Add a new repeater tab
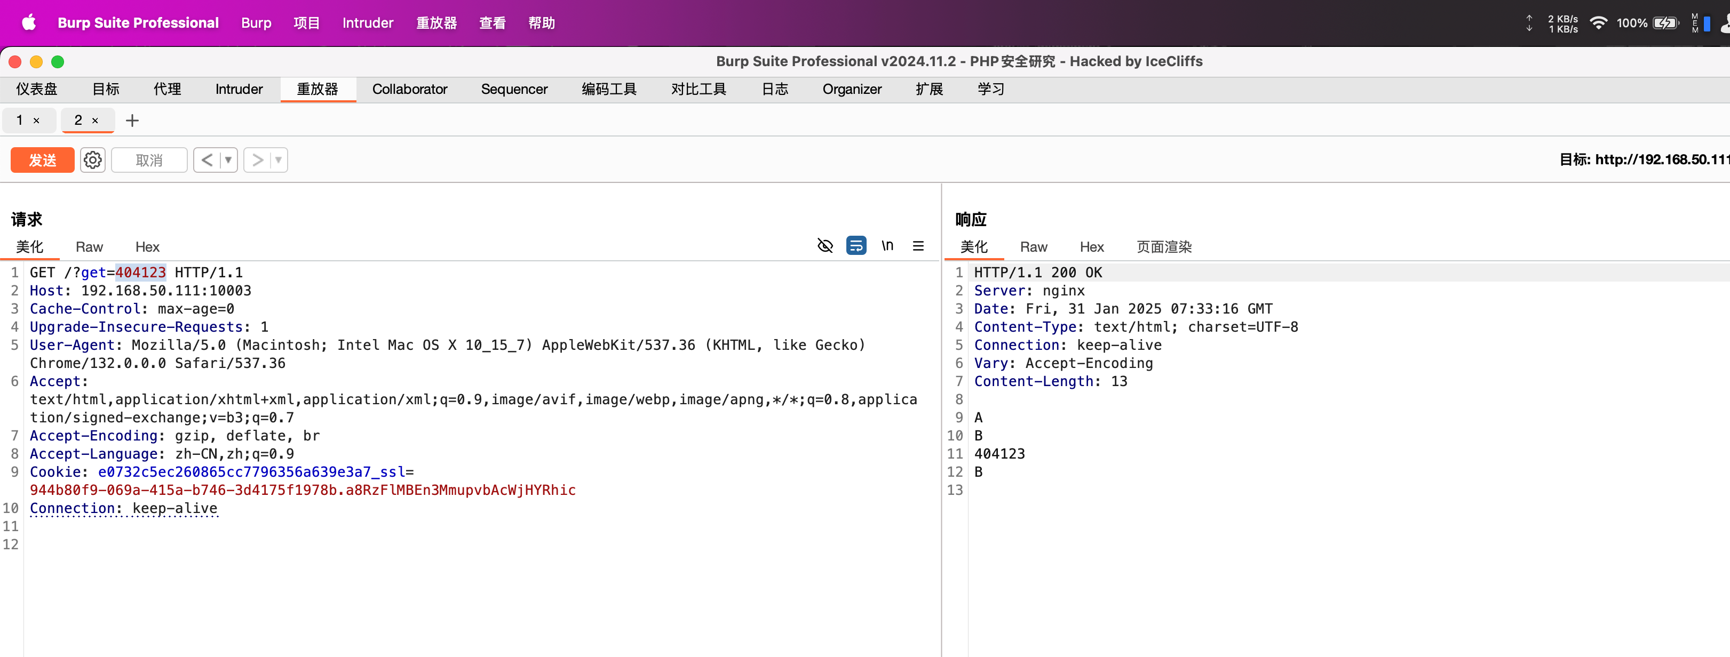Image resolution: width=1730 pixels, height=657 pixels. pos(132,121)
